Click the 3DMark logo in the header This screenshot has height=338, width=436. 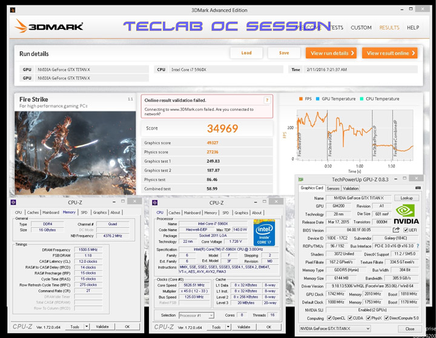click(x=48, y=26)
